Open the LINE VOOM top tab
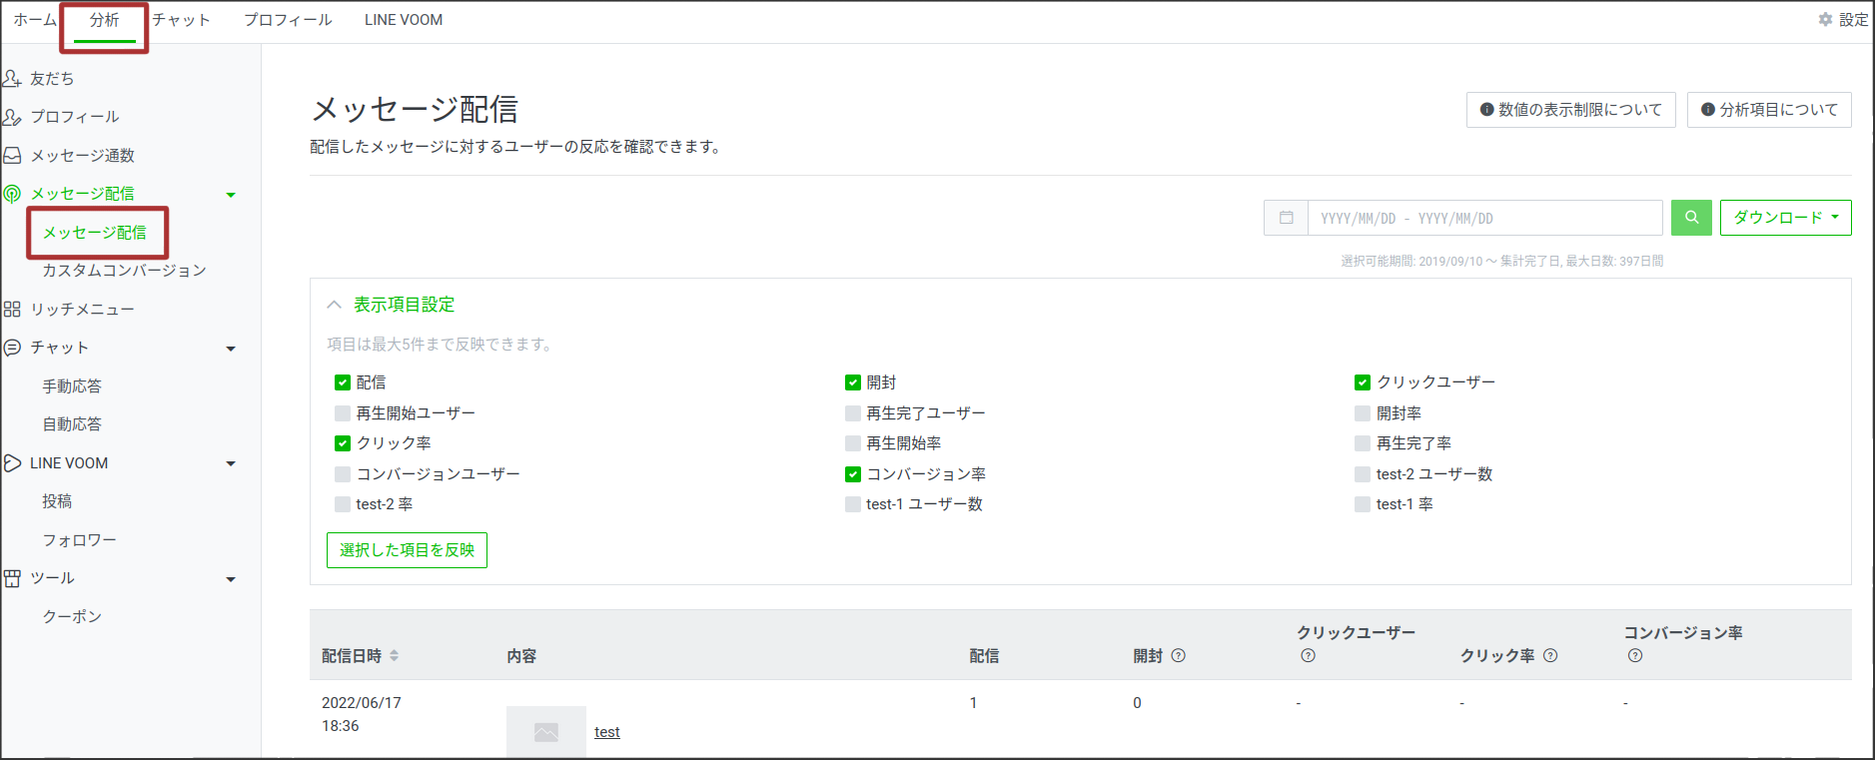The height and width of the screenshot is (760, 1875). coord(404,20)
